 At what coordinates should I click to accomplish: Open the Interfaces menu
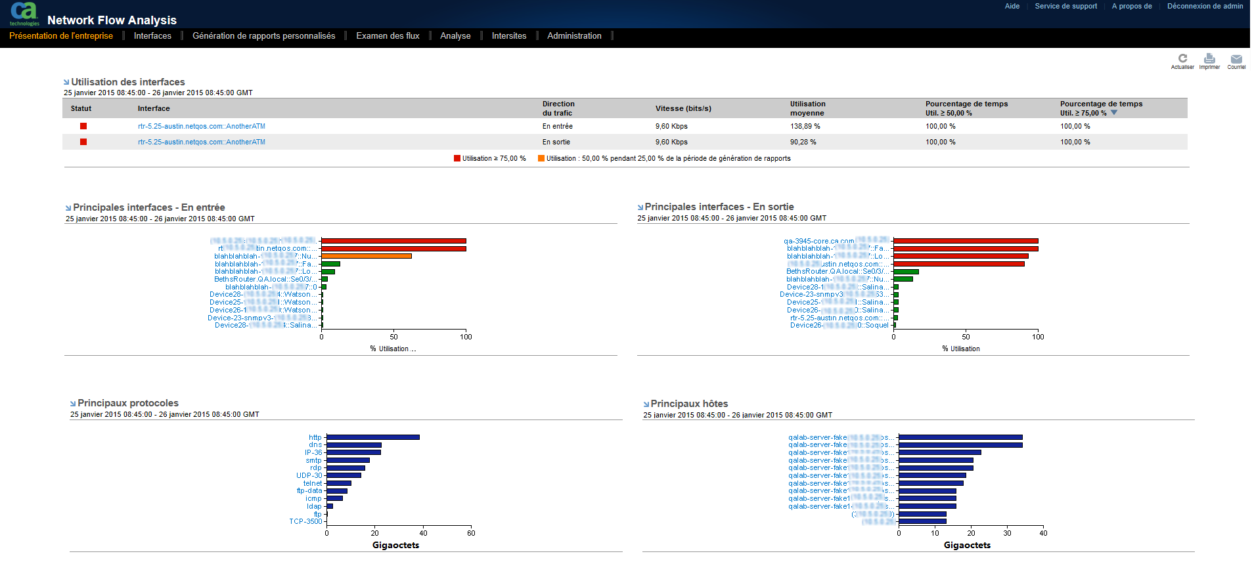pos(152,36)
